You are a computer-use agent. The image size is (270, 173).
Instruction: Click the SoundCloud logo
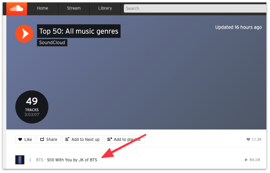(x=17, y=9)
